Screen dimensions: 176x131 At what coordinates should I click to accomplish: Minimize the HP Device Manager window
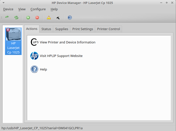tap(161, 3)
